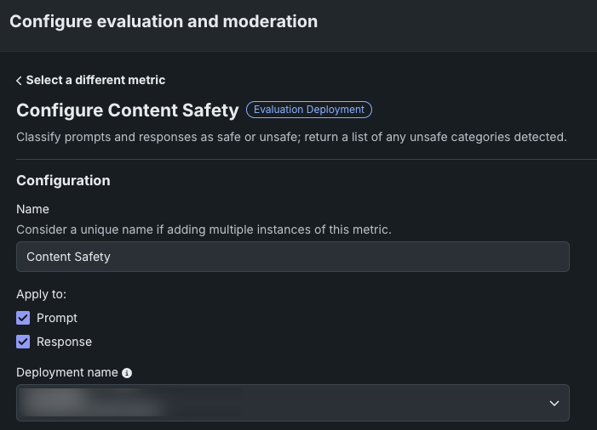The image size is (597, 430).
Task: Go back via Select a different metric link
Action: (95, 80)
